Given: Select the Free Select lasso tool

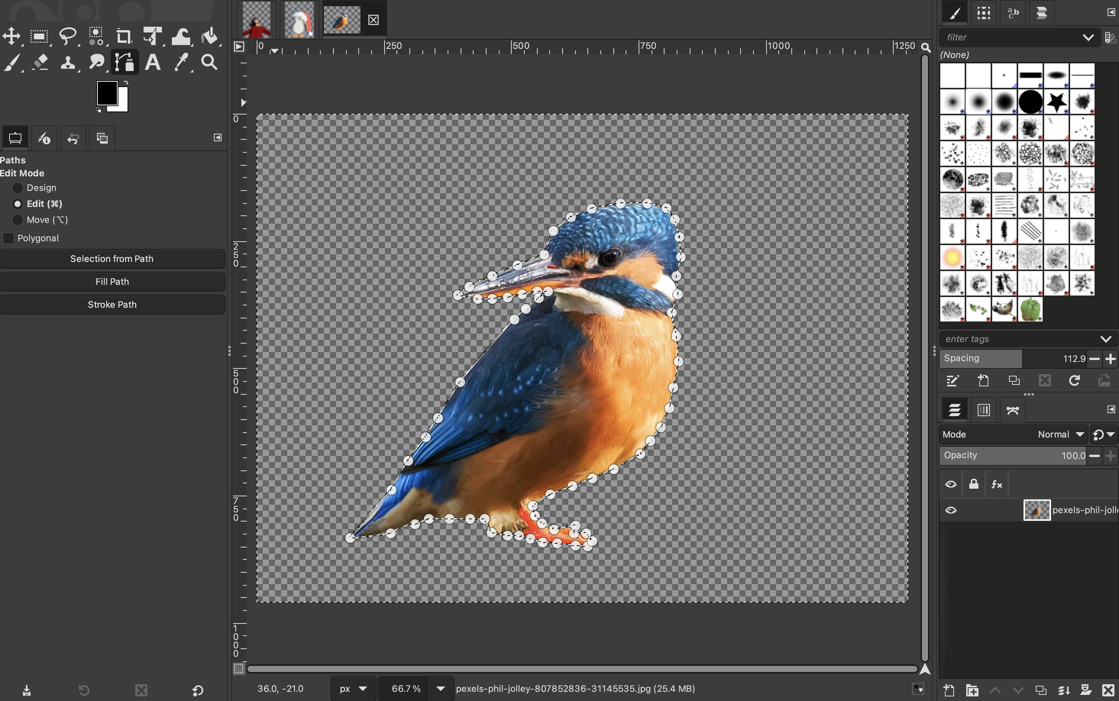Looking at the screenshot, I should click(x=68, y=36).
